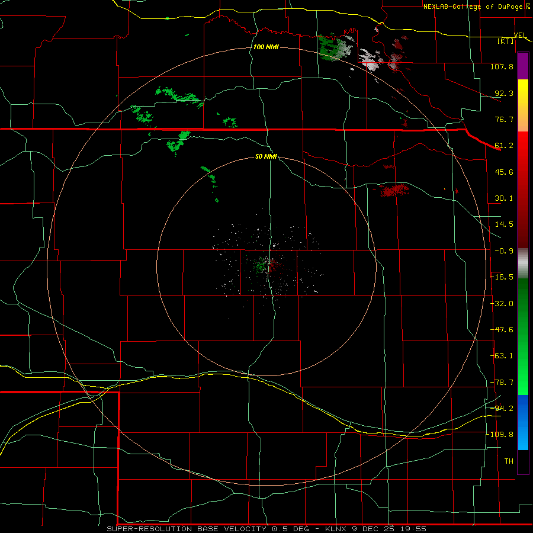The width and height of the screenshot is (533, 533).
Task: Select the -16.5 velocity scale label
Action: [502, 277]
